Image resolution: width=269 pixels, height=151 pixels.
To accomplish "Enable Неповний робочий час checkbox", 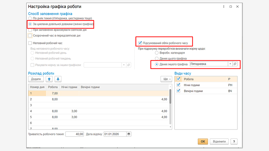I will (x=30, y=43).
